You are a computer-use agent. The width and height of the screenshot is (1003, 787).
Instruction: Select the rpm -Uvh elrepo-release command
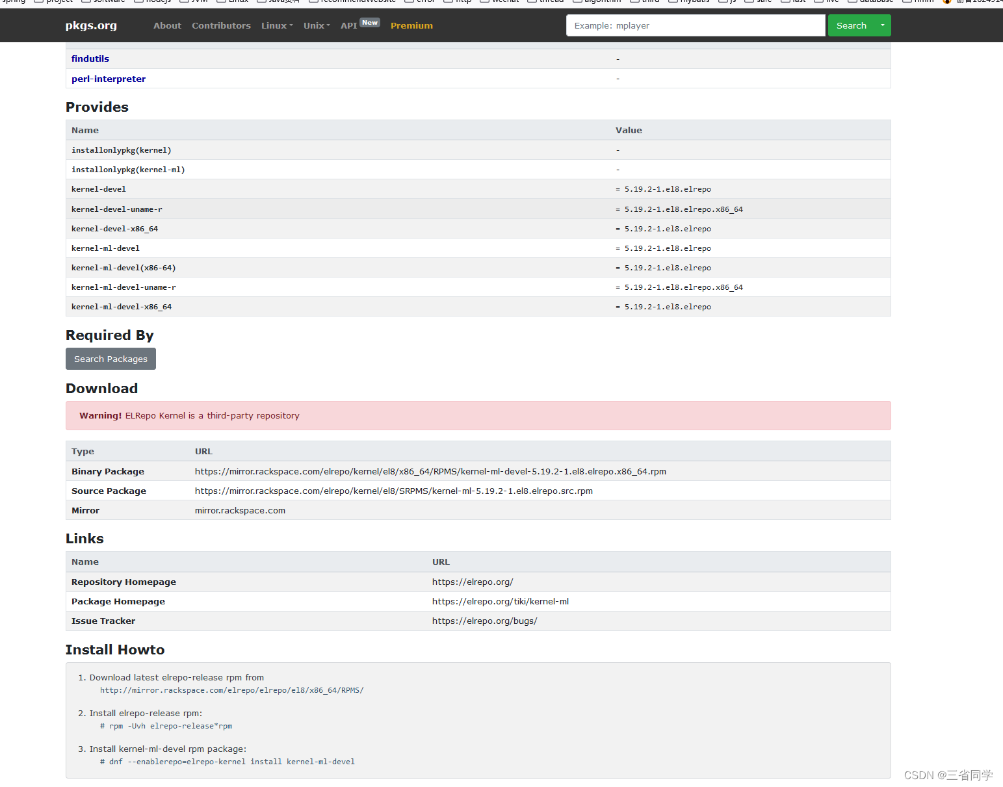coord(166,726)
